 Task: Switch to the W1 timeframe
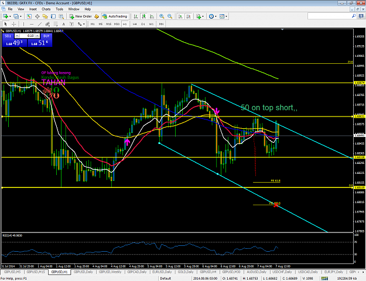[x=151, y=24]
